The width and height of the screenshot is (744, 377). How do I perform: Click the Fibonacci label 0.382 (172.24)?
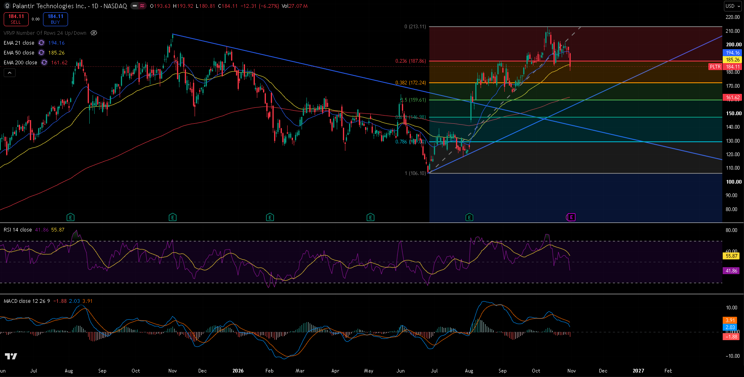[x=411, y=83]
